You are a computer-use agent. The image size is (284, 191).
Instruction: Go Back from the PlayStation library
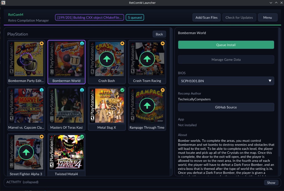tap(159, 34)
